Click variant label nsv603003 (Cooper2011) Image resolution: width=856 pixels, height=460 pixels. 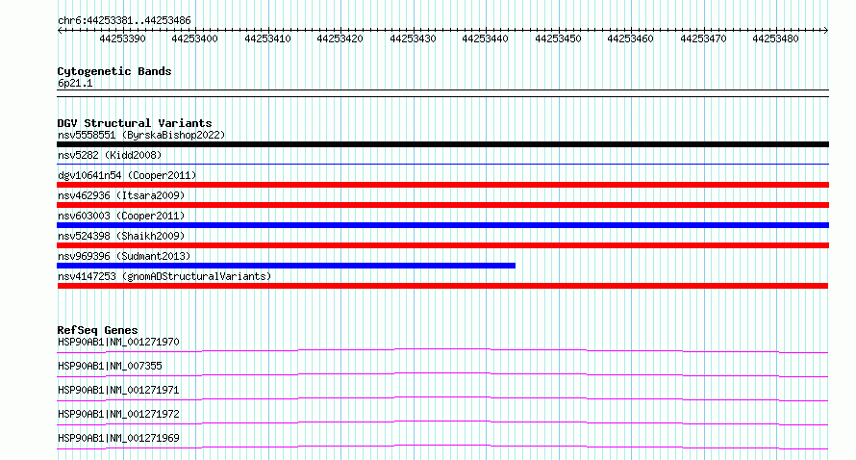(121, 216)
